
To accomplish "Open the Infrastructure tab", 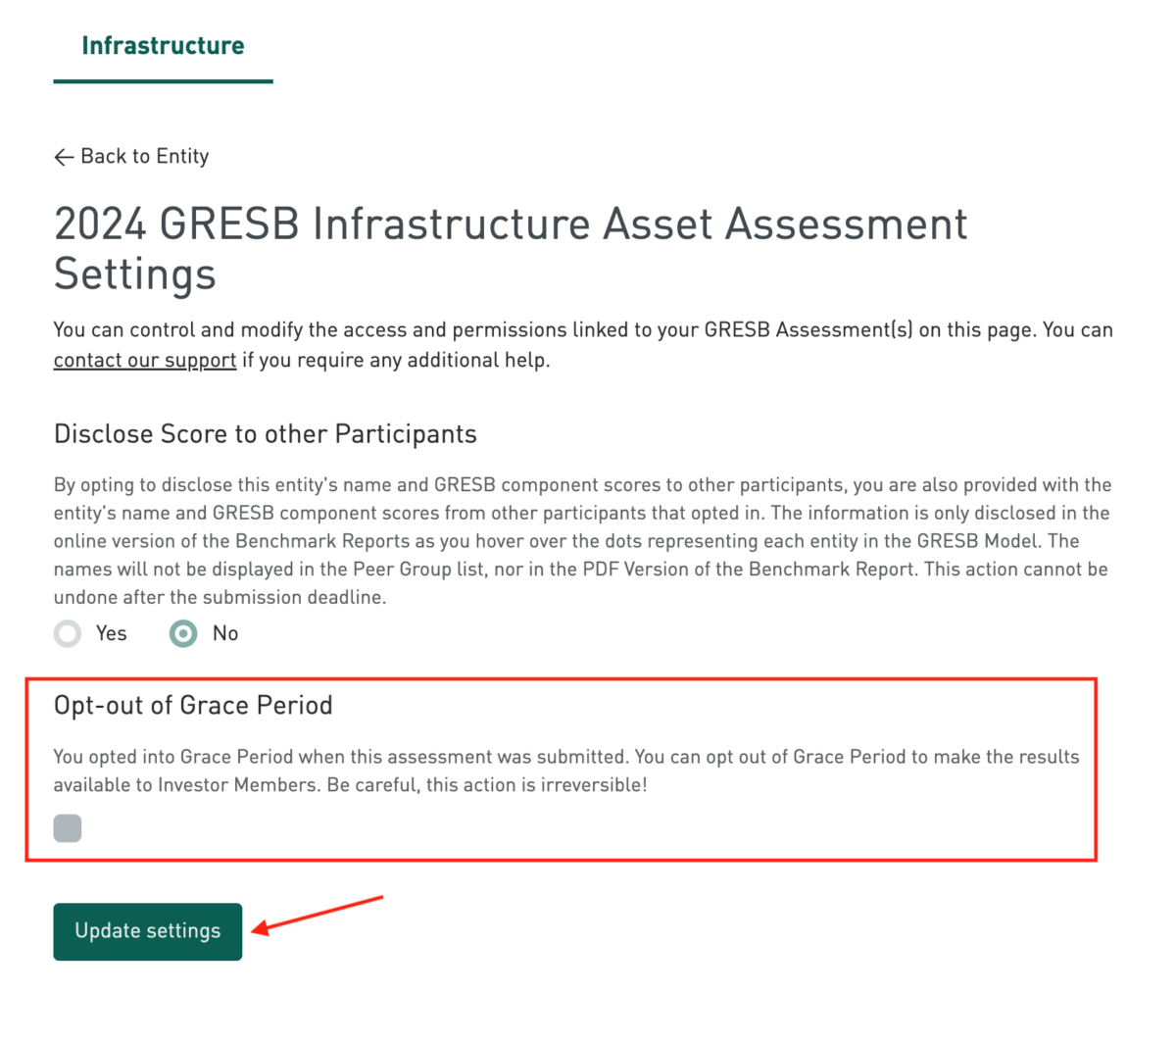I will (163, 46).
